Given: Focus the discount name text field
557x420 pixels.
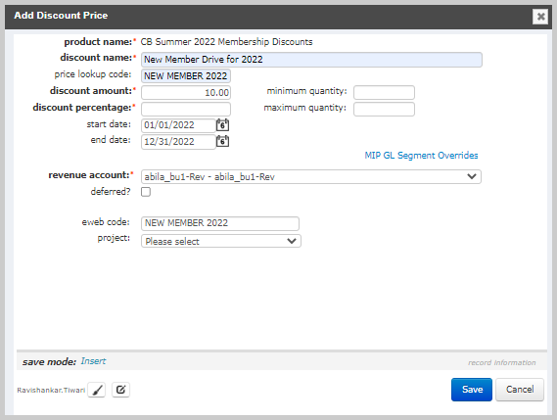Looking at the screenshot, I should pos(311,60).
